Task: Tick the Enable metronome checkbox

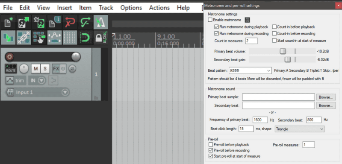Action: coord(210,20)
